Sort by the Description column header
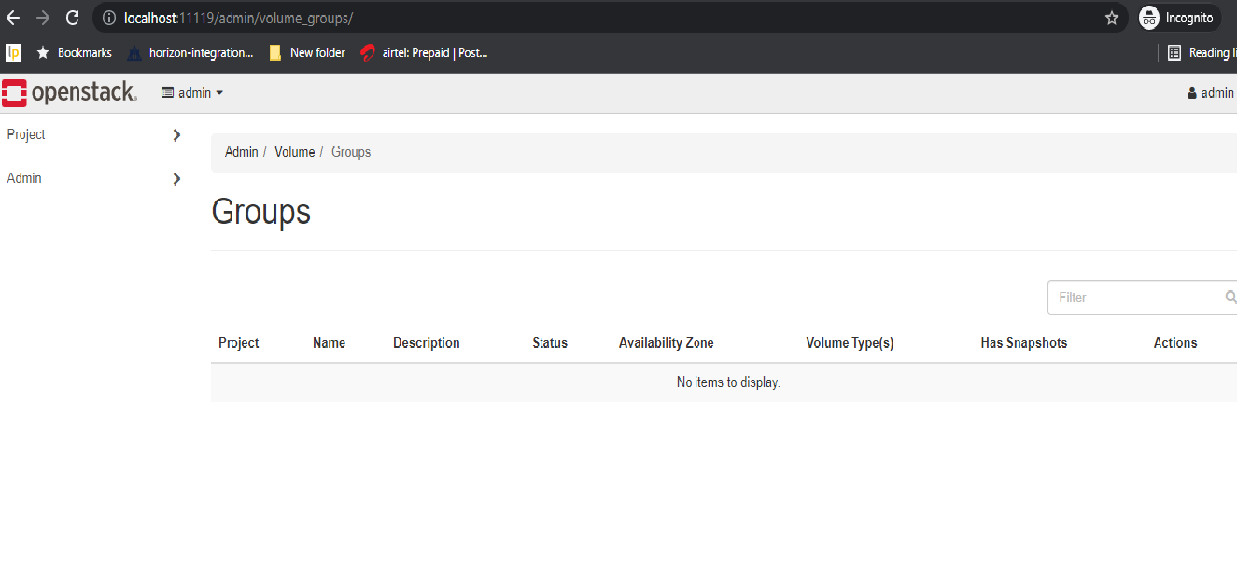This screenshot has width=1237, height=569. pos(427,343)
